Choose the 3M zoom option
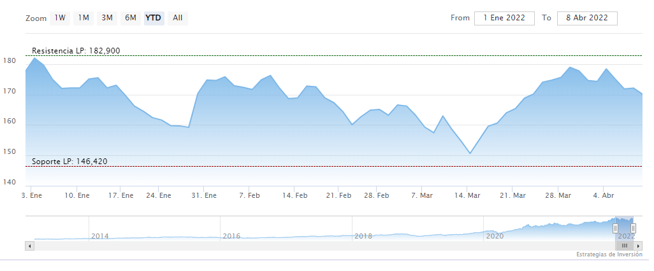This screenshot has height=271, width=654. click(107, 18)
